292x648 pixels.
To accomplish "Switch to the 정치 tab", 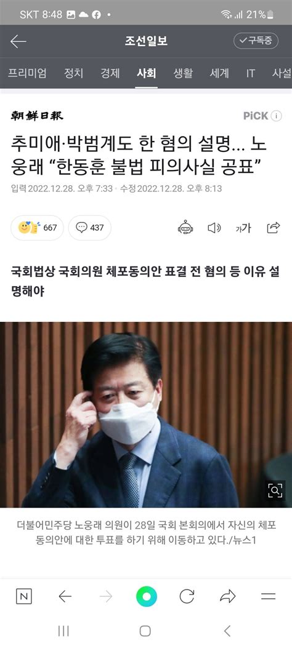I will pos(74,73).
